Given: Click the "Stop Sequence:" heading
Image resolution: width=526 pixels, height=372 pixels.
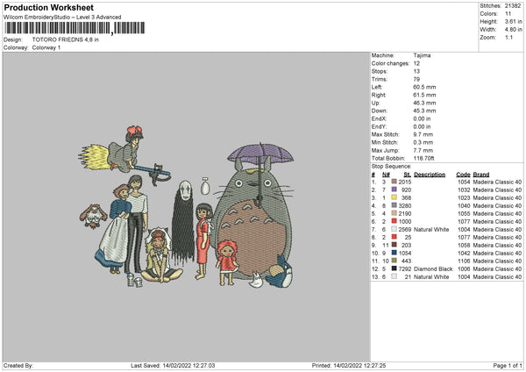Looking at the screenshot, I should [x=391, y=167].
